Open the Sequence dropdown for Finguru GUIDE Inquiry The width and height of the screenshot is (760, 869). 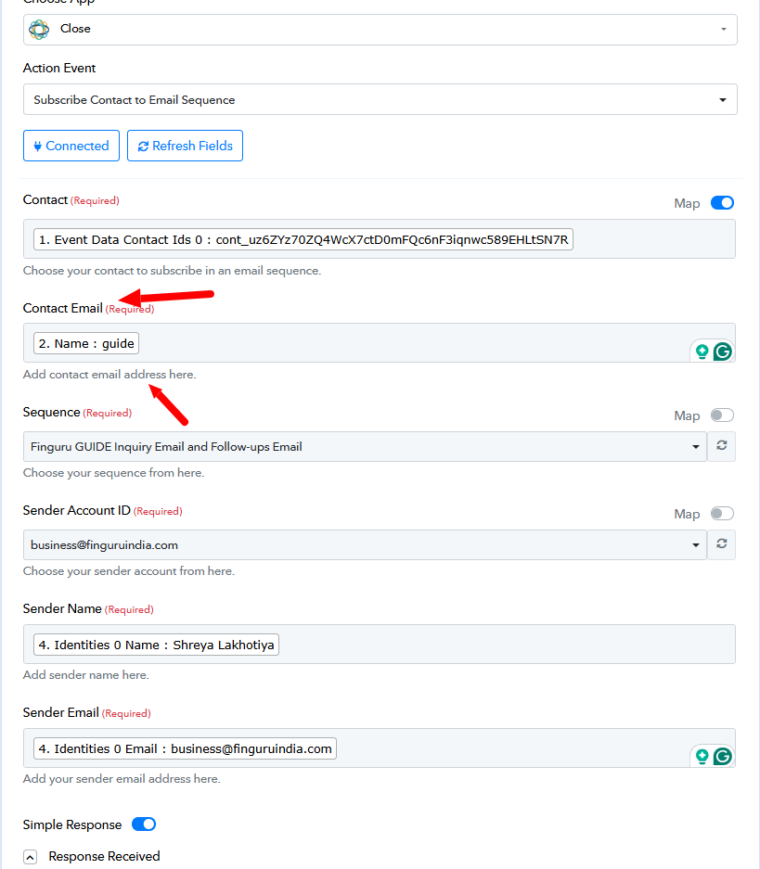pos(365,447)
